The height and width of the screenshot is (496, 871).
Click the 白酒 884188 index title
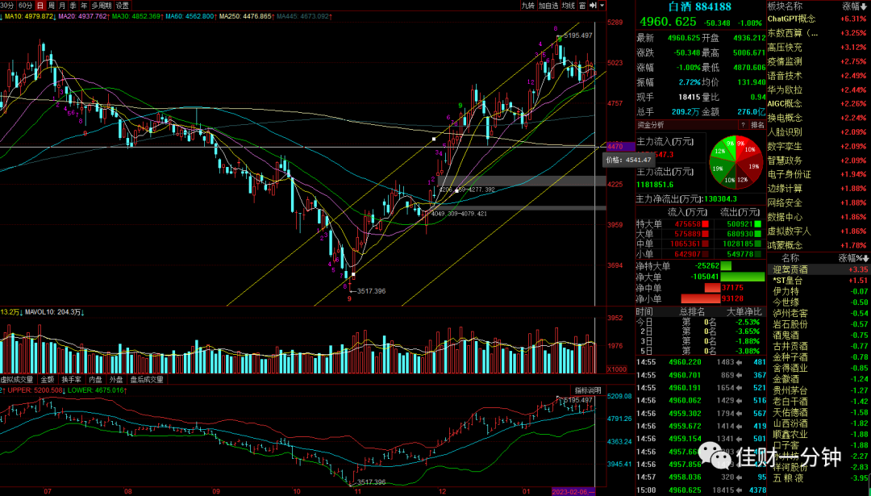[x=700, y=6]
